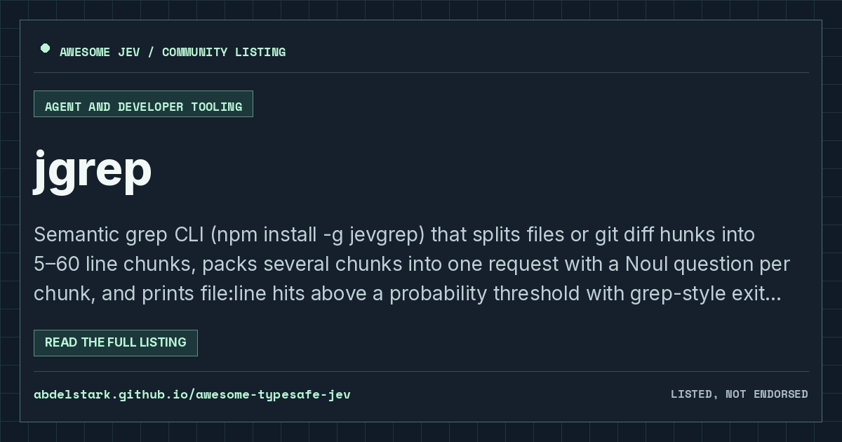The image size is (842, 442).
Task: Click the truncated grep-style exit… text
Action: [706, 293]
